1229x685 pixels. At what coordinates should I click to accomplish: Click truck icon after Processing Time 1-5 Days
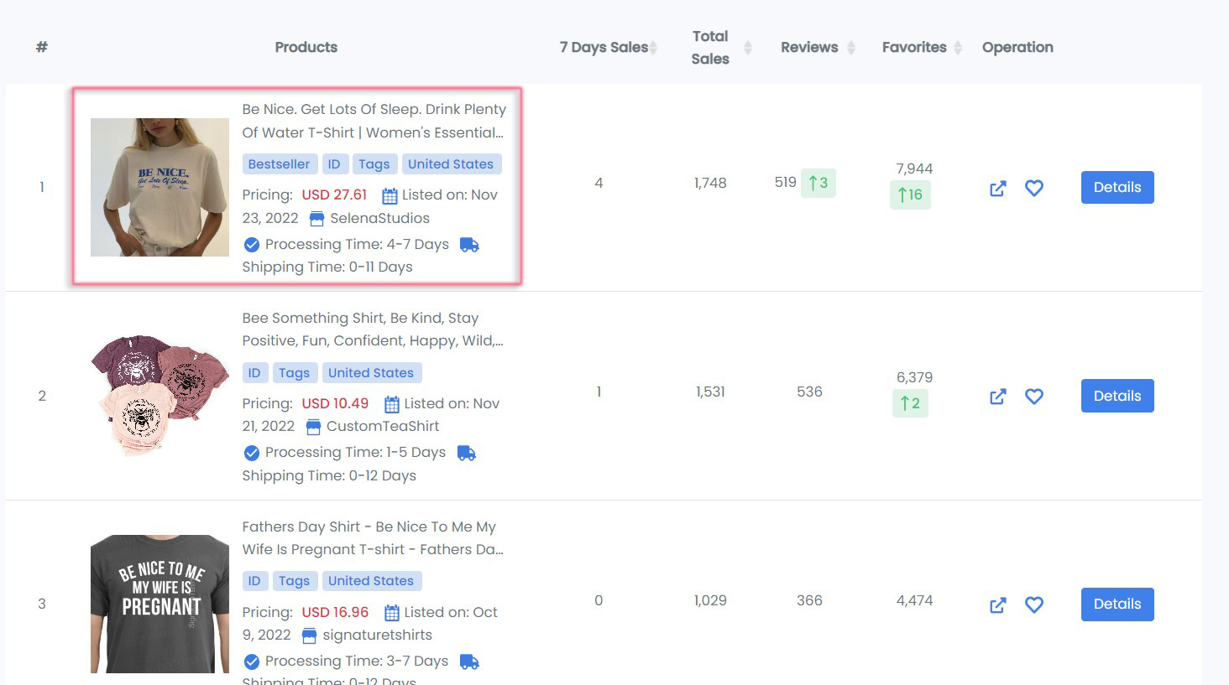click(467, 453)
